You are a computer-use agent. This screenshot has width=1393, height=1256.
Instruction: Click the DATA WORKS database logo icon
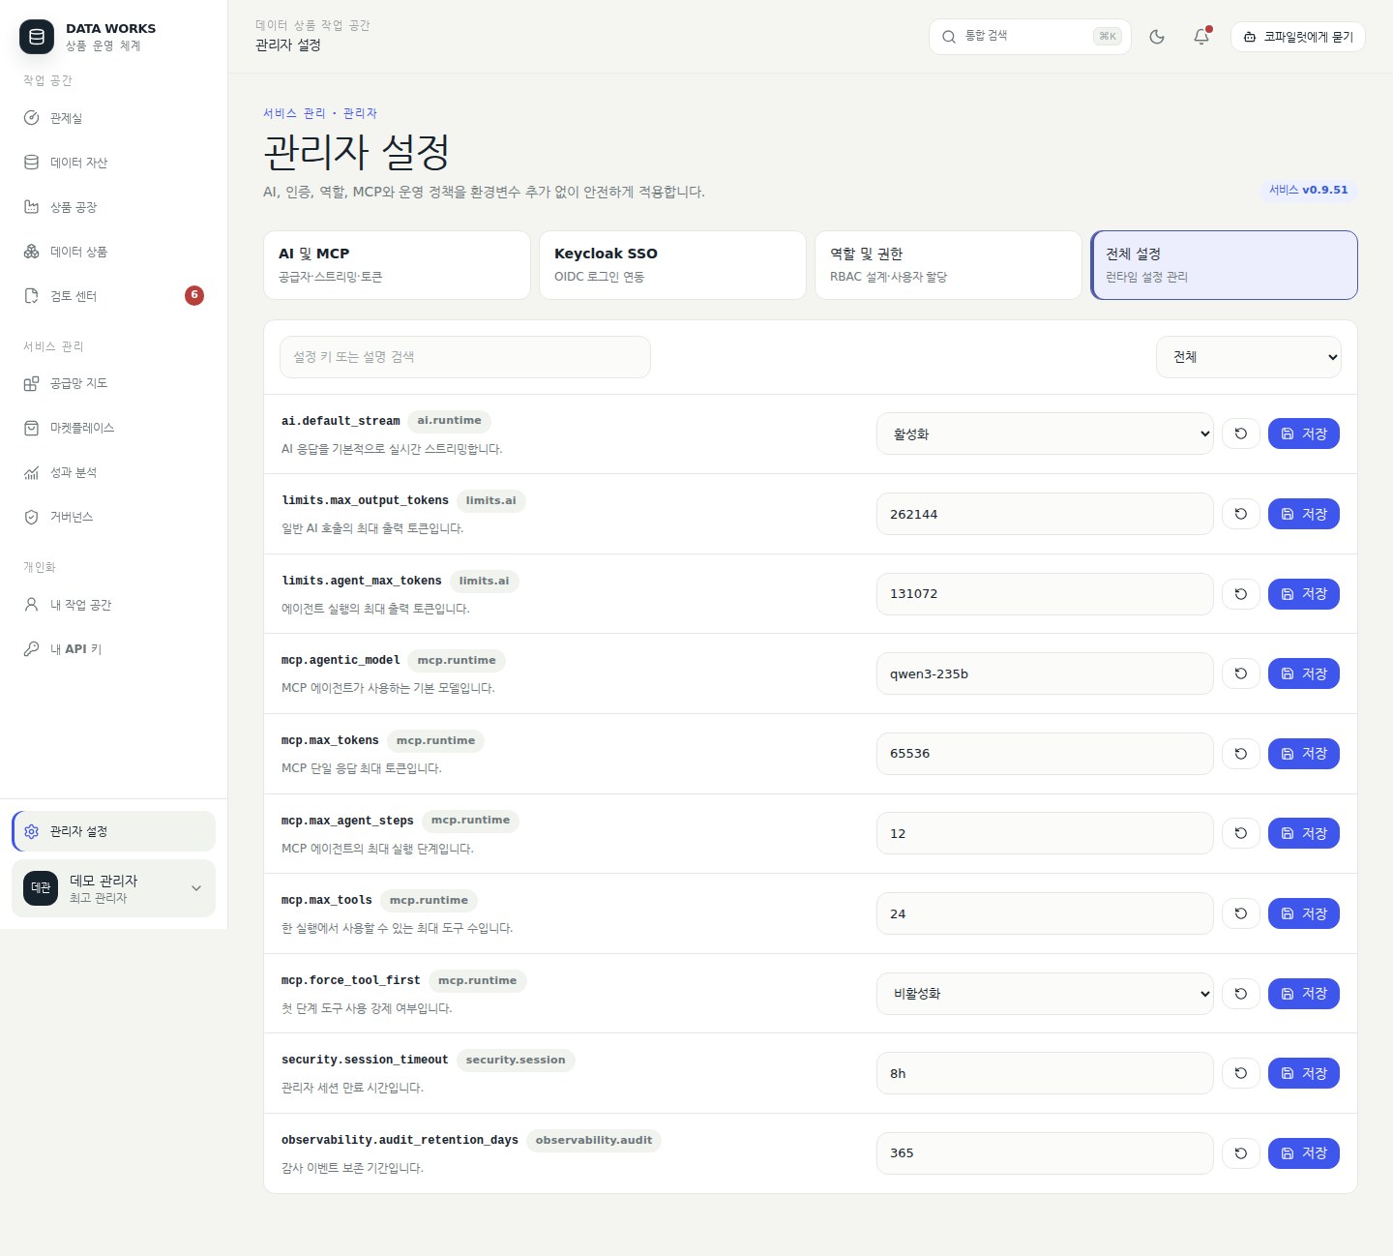pyautogui.click(x=37, y=37)
